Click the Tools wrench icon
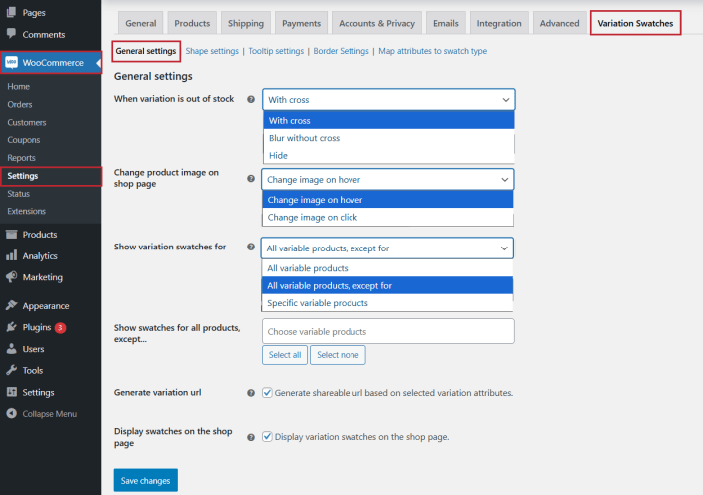Screen dimensions: 703x495 (11, 370)
